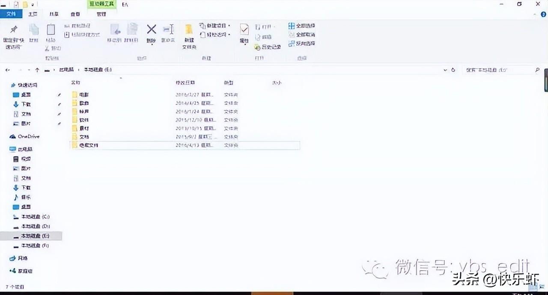The image size is (548, 295).
Task: Switch to the View ribbon tab
Action: (x=75, y=14)
